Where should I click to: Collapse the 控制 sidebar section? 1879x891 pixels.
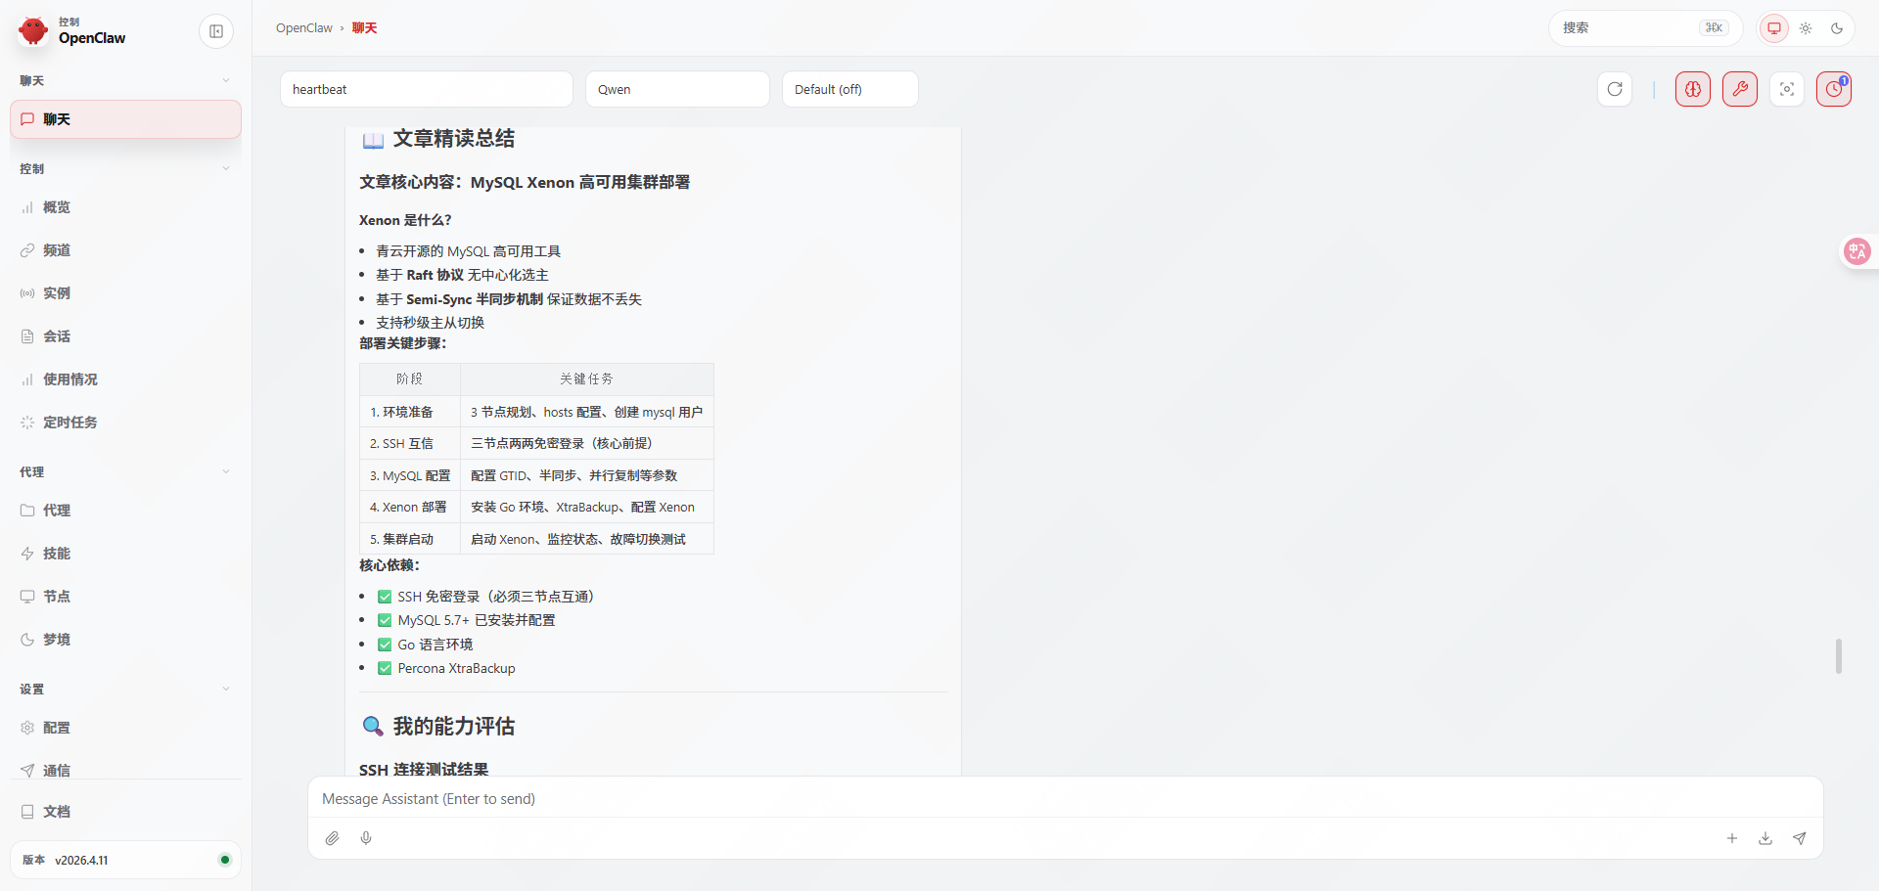click(125, 168)
